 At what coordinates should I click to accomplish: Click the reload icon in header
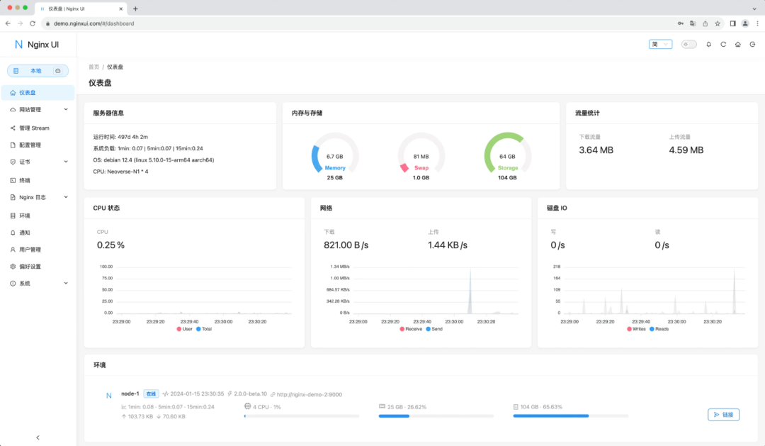click(723, 45)
